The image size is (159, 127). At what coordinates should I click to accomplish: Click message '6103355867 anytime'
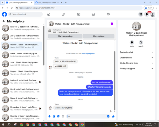tap(63, 108)
